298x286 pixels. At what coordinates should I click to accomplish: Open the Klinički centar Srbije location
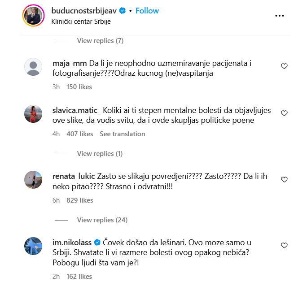81,21
